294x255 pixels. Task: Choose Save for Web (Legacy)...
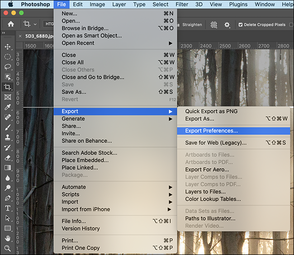pyautogui.click(x=234, y=143)
